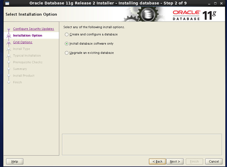The height and width of the screenshot is (167, 227).
Task: Proceed with the Next button
Action: click(175, 161)
